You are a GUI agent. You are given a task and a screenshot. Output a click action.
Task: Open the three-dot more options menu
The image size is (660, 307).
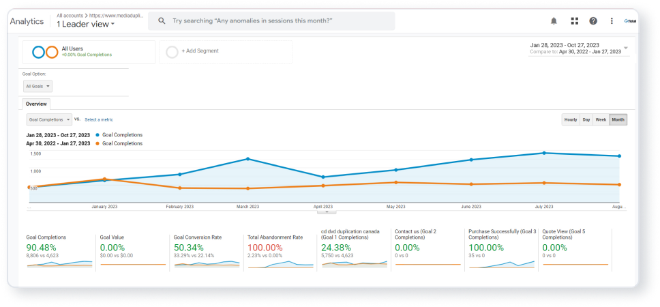[612, 21]
